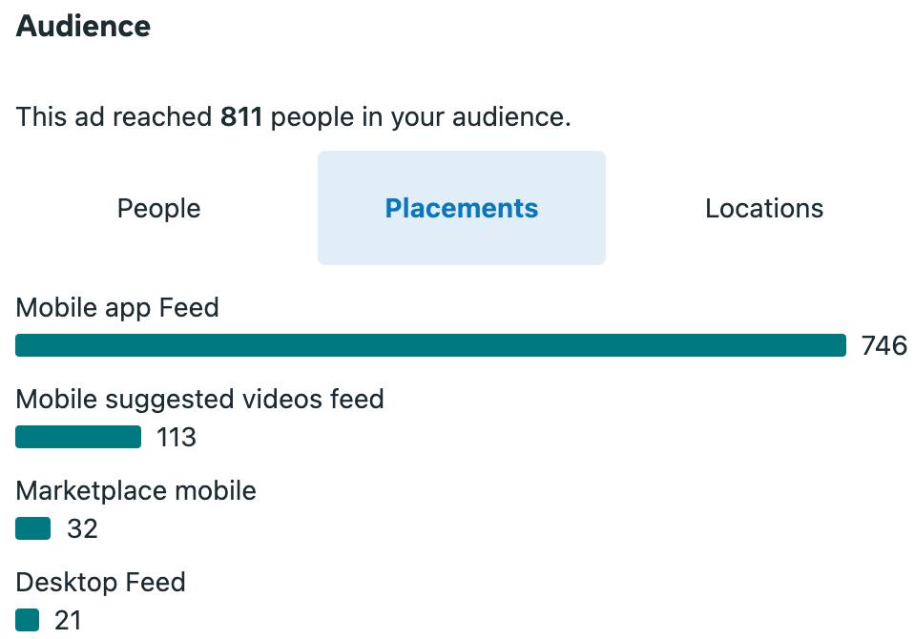Viewport: 914px width, 639px height.
Task: Click the word 'people' in the summary sentence
Action: click(312, 117)
